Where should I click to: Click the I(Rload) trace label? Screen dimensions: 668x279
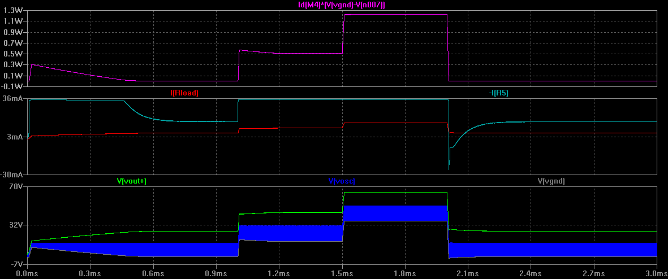click(x=184, y=93)
